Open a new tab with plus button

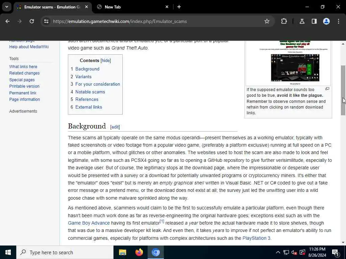(179, 7)
